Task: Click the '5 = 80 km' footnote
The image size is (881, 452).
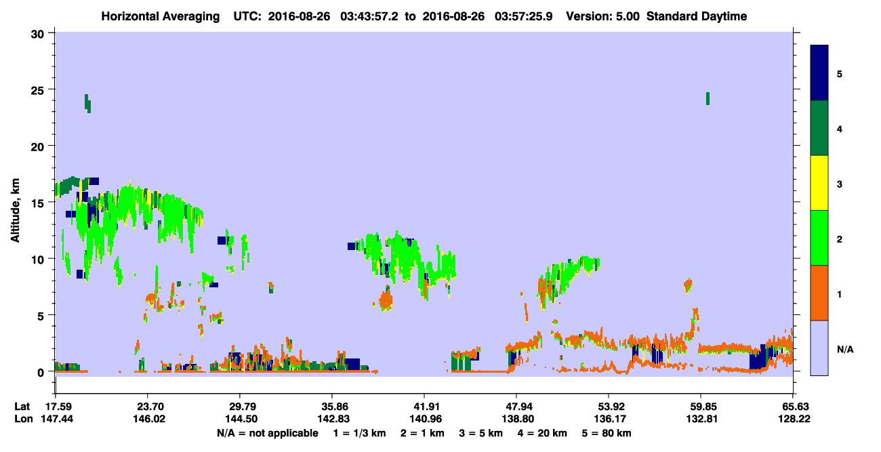Action: click(608, 433)
